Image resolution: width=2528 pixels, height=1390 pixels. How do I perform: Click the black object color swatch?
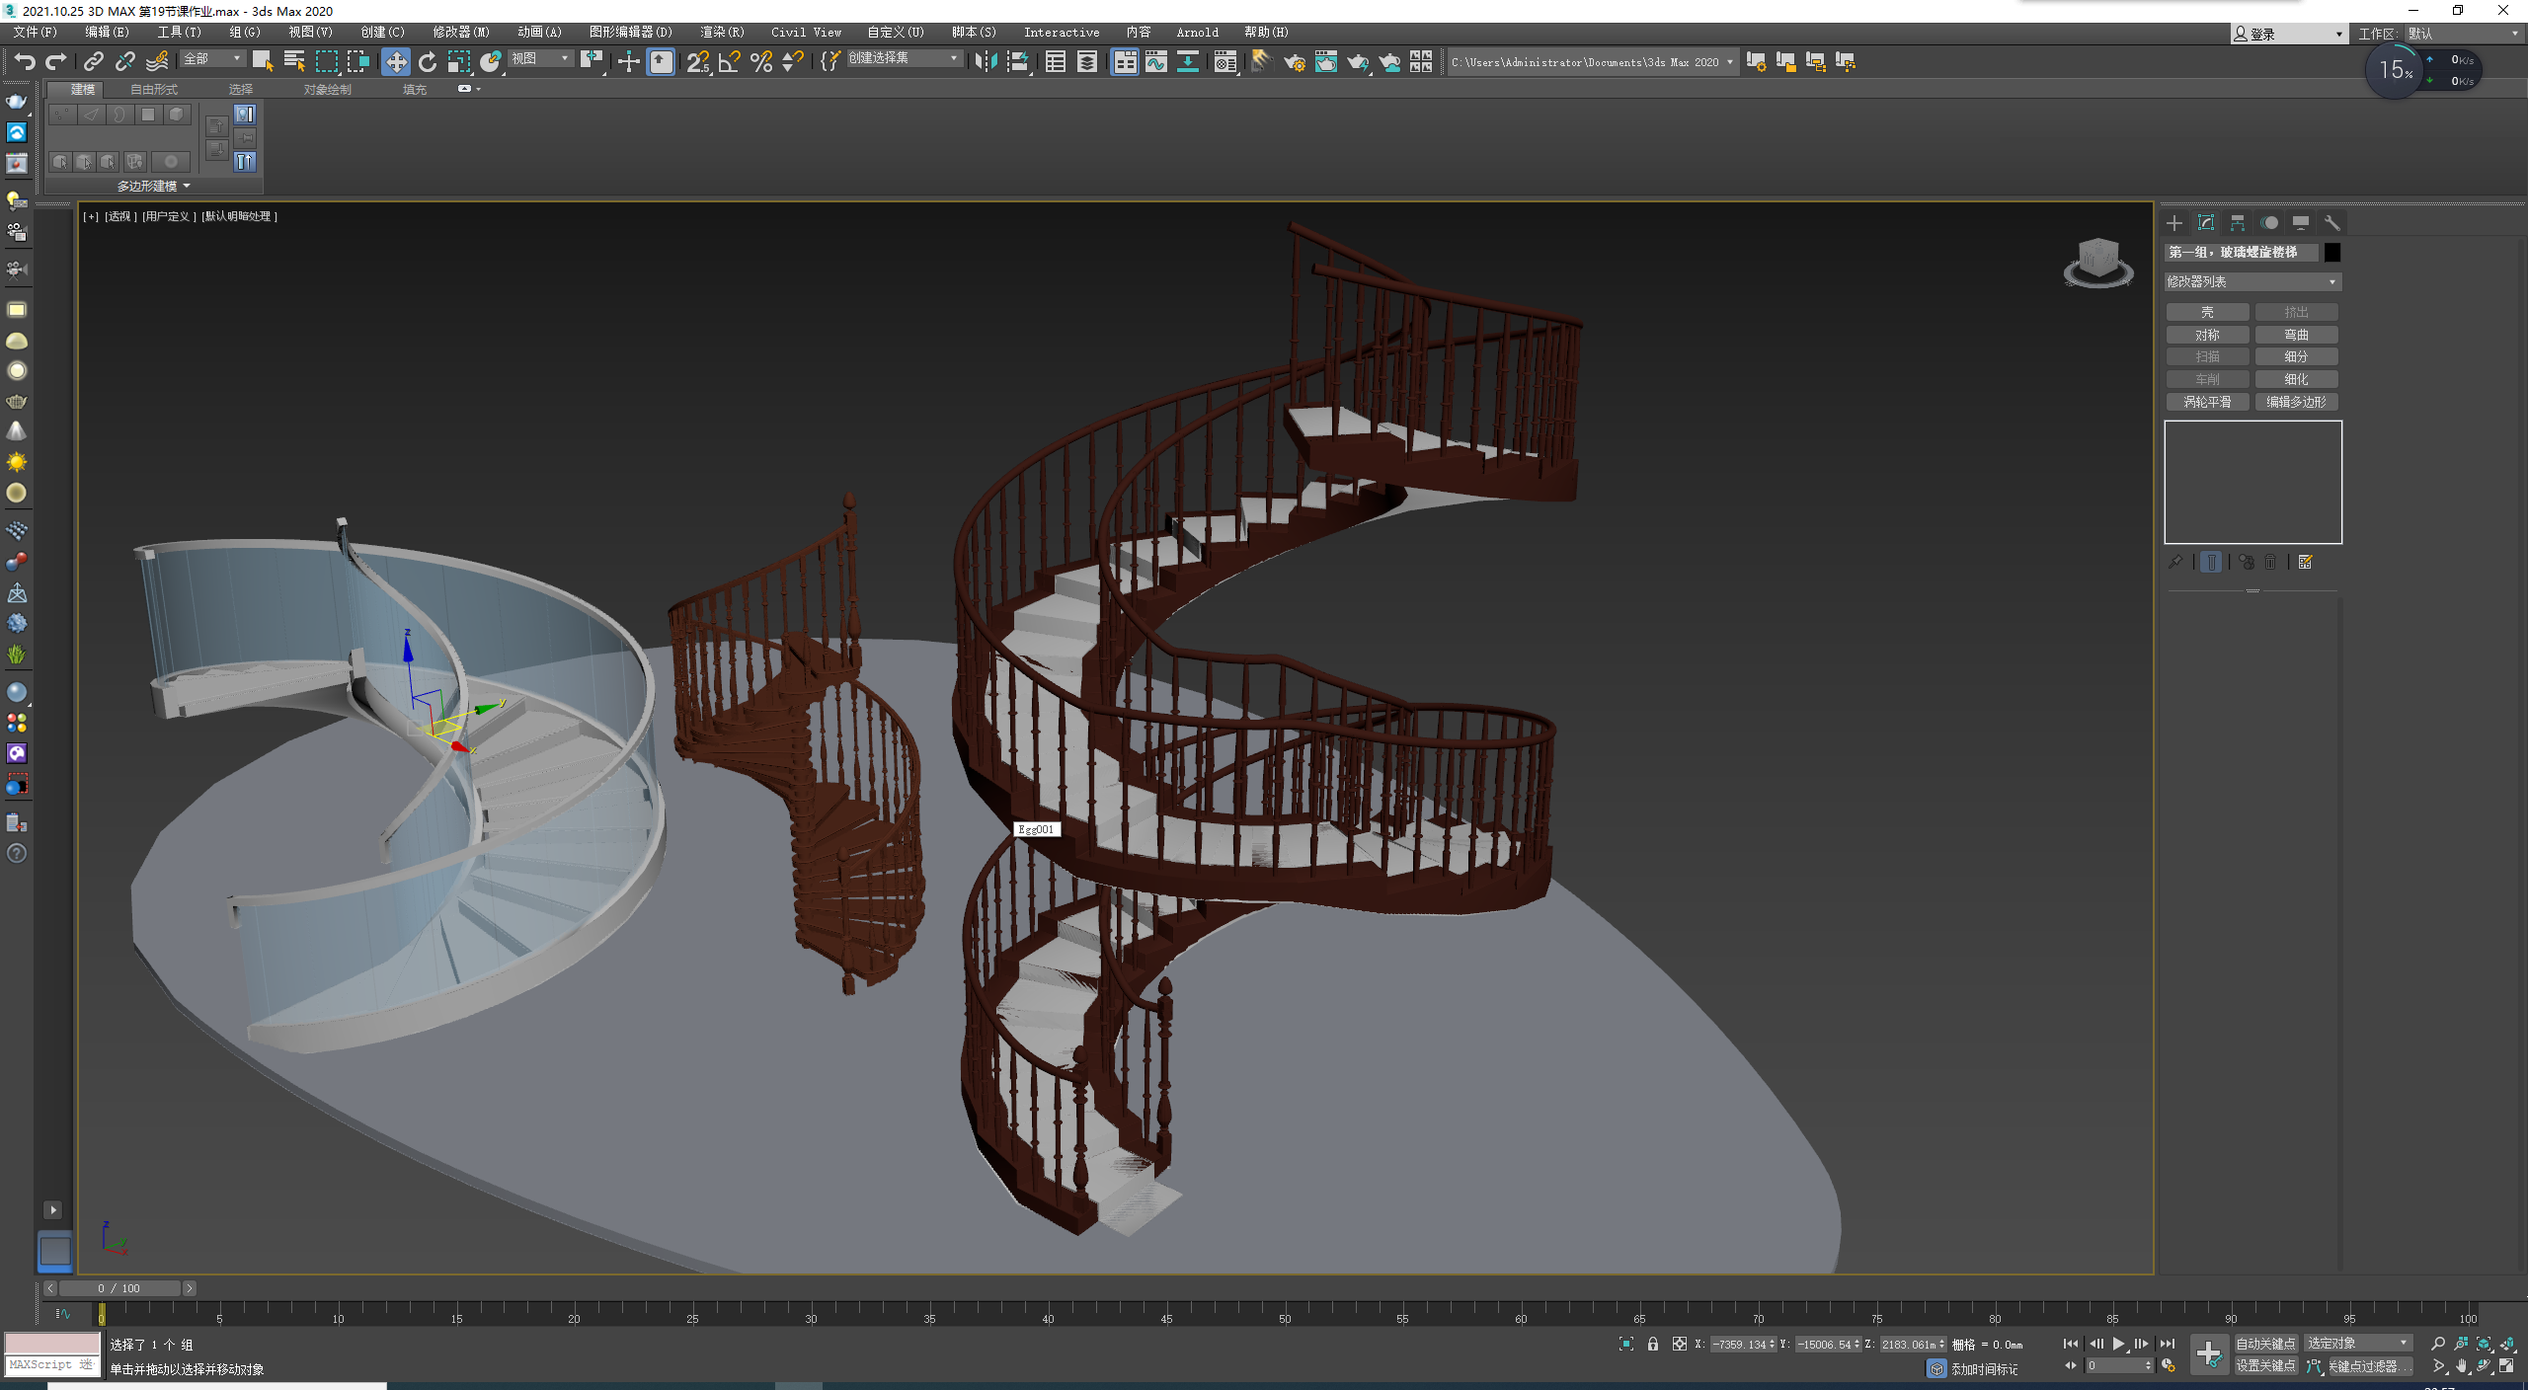pos(2332,253)
